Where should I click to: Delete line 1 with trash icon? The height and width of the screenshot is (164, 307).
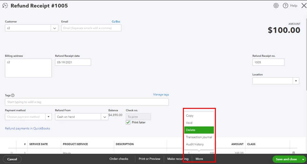(x=294, y=153)
